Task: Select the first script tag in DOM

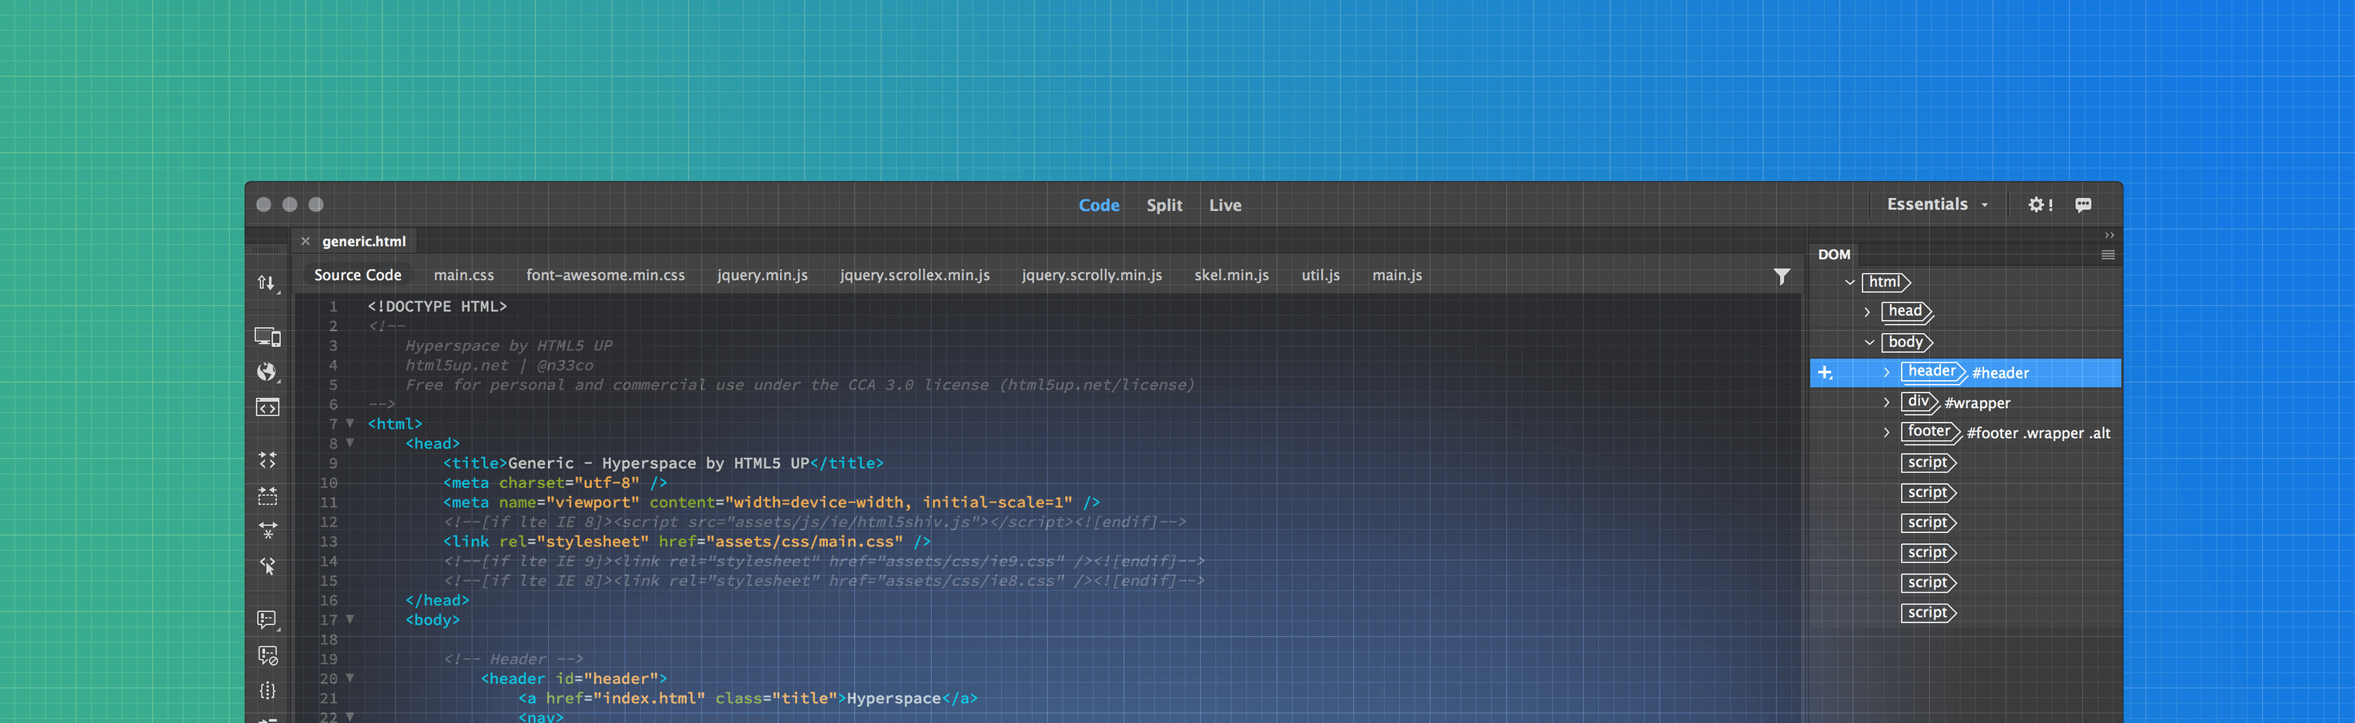Action: 1929,463
